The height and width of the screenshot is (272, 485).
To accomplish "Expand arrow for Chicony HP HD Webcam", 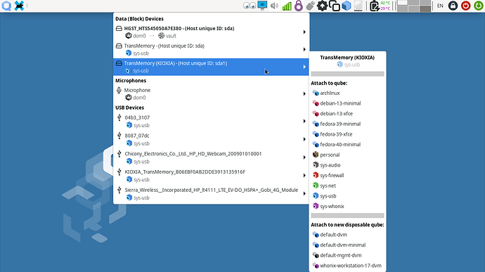I will pyautogui.click(x=304, y=157).
